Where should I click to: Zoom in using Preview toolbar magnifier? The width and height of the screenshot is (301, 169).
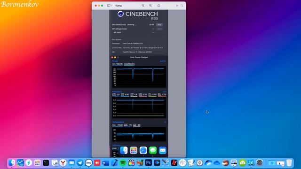(x=150, y=6)
